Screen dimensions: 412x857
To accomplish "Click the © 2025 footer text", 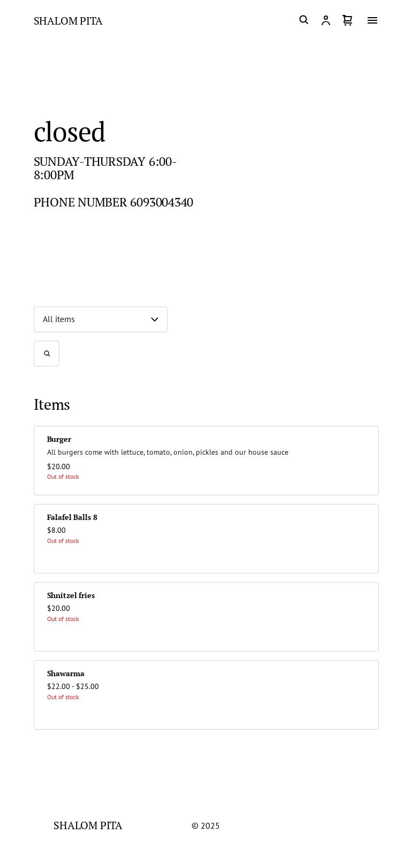I will 205,826.
